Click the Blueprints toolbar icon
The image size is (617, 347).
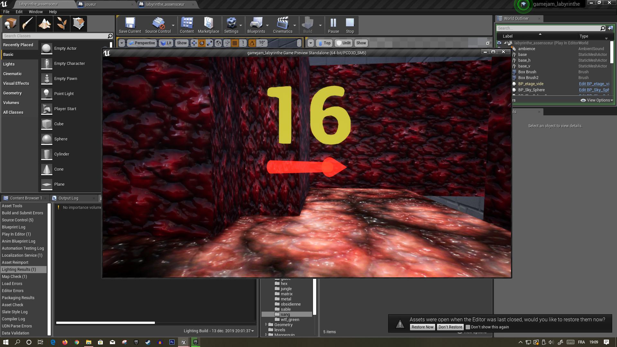(256, 25)
